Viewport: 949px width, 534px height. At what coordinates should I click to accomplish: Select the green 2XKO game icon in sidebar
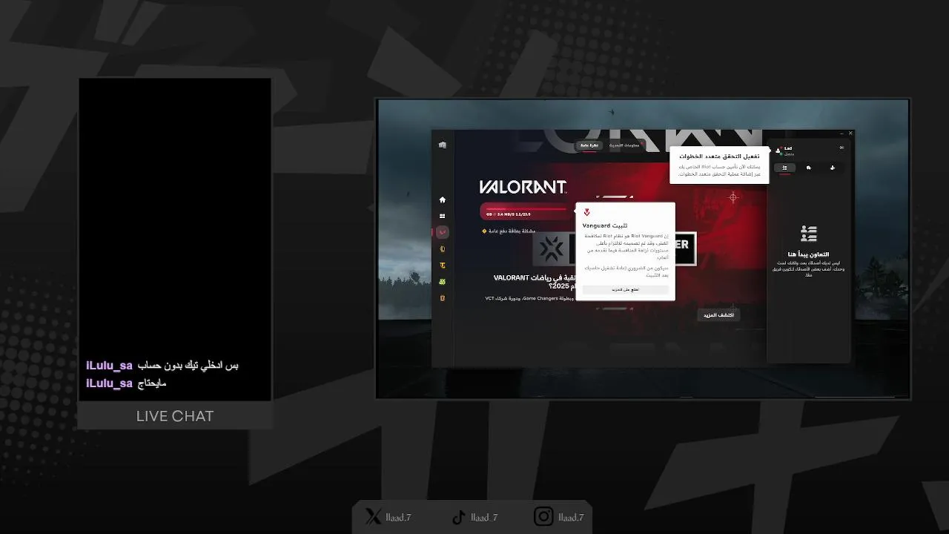443,281
